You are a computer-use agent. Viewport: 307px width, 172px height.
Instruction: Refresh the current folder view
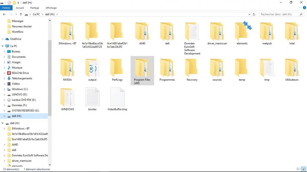pyautogui.click(x=254, y=14)
